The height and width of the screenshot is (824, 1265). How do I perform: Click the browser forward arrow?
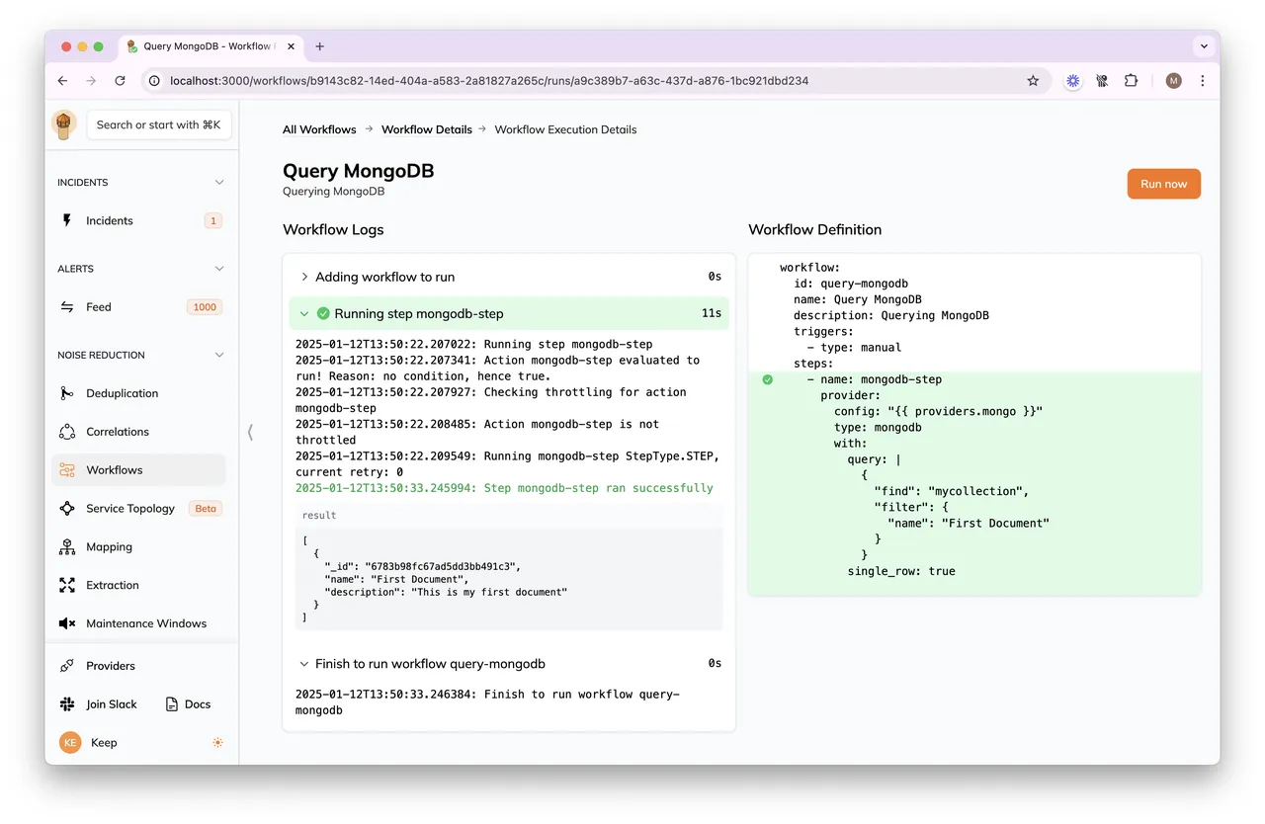coord(92,81)
